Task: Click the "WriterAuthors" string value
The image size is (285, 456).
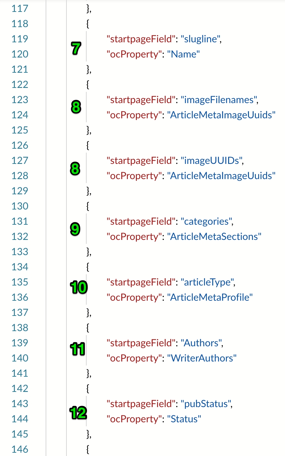Action: pos(202,358)
